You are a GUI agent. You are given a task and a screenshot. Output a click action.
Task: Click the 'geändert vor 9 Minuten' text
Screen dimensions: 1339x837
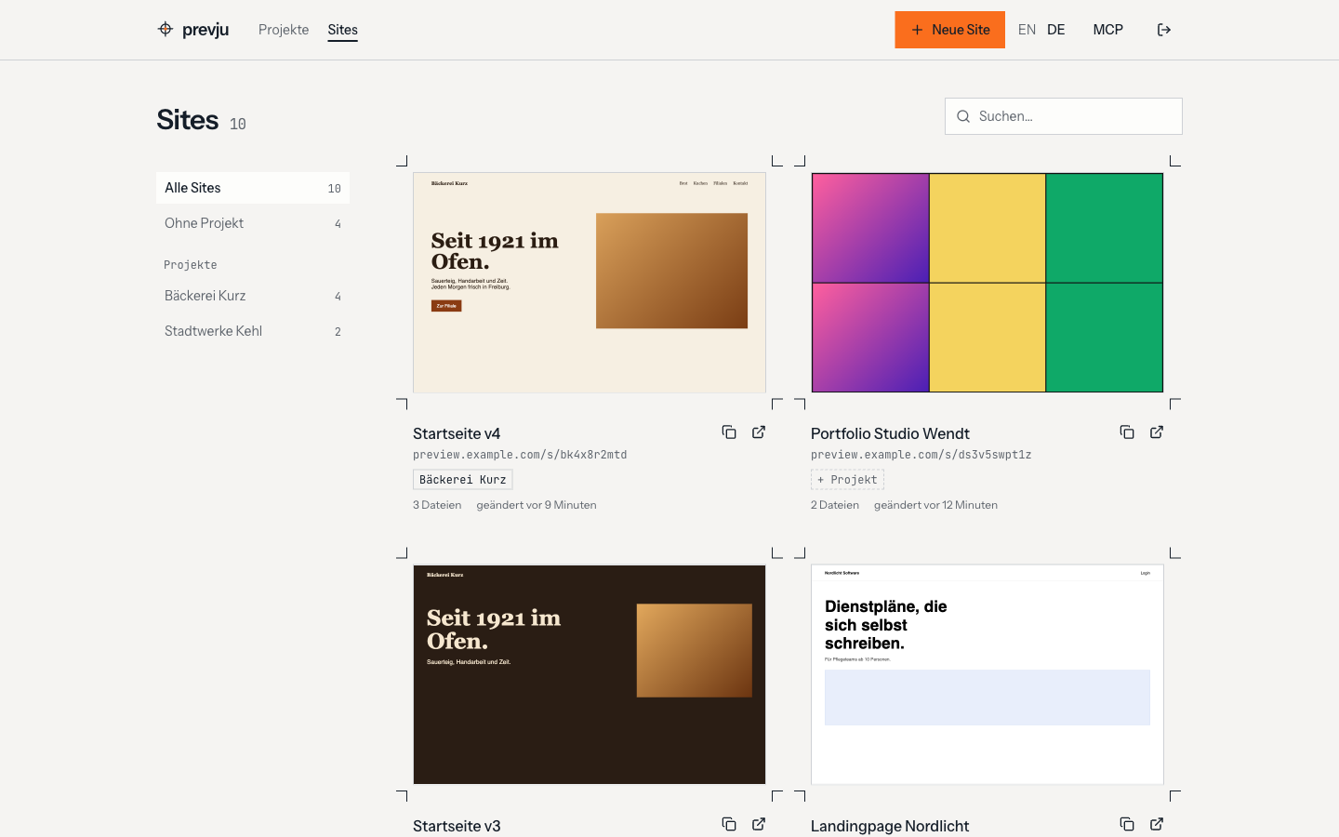(537, 505)
